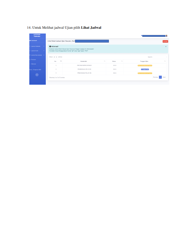183x237 pixels.
Task: Click 'Showing 1 to 3 of 3 entries' text
Action: coord(57,78)
